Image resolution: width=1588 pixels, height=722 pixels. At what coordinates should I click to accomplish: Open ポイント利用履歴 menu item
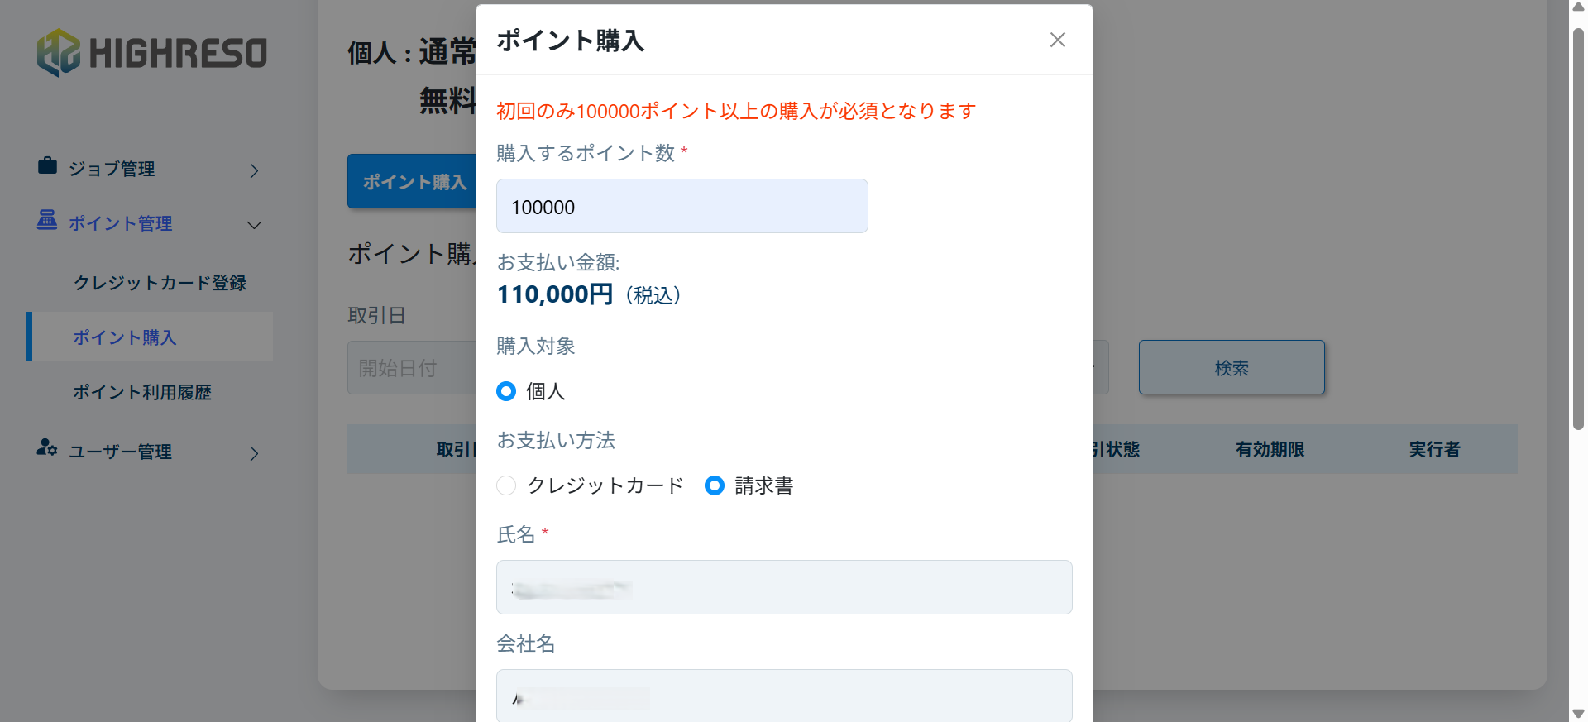(x=142, y=392)
